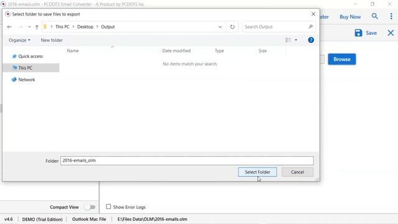The image size is (398, 224).
Task: Close the select folder dialog
Action: tap(313, 14)
